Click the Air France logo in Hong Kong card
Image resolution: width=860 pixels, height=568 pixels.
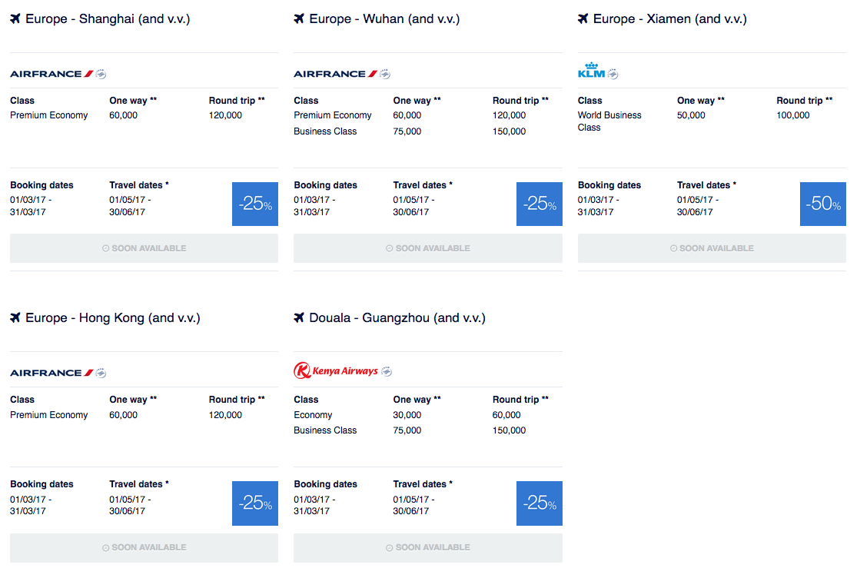coord(58,373)
